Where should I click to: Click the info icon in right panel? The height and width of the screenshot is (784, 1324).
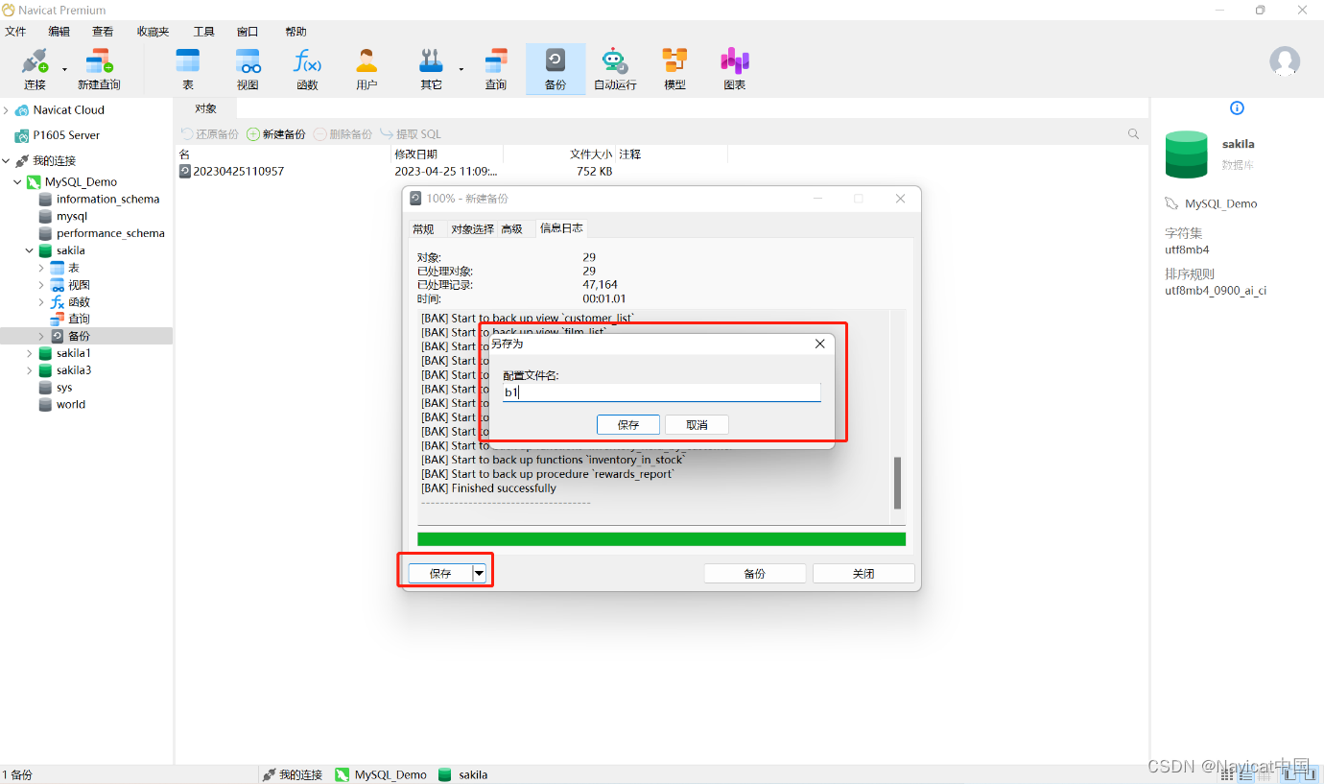click(x=1237, y=107)
